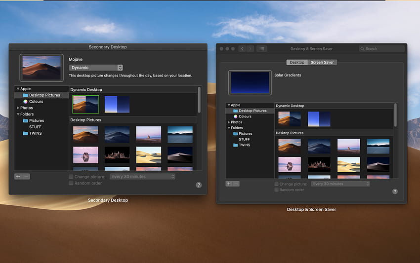Choose bright sand dunes picture in Secondary Desktop
420x263 pixels.
149,155
